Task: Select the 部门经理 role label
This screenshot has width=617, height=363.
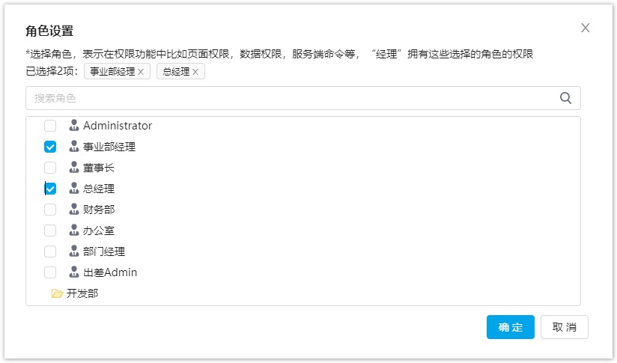Action: 104,251
